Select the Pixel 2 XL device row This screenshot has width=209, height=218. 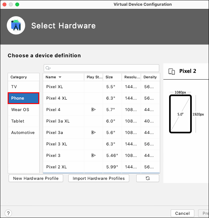101,167
